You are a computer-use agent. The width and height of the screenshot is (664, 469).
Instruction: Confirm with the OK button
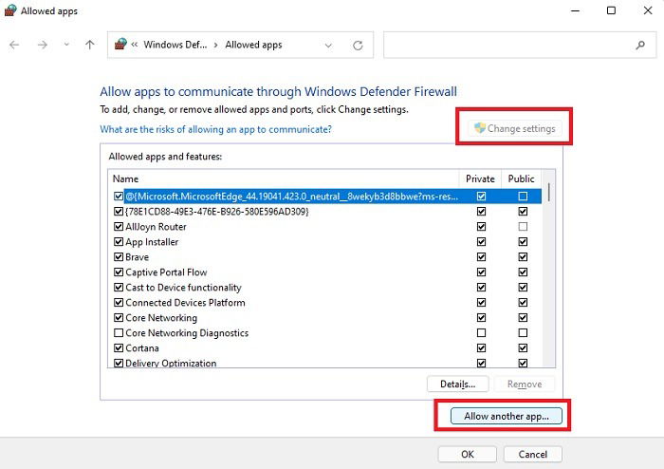(467, 454)
